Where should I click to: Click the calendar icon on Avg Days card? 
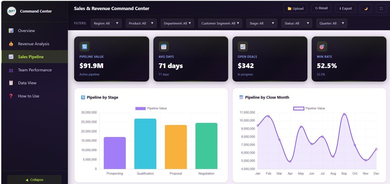point(164,46)
